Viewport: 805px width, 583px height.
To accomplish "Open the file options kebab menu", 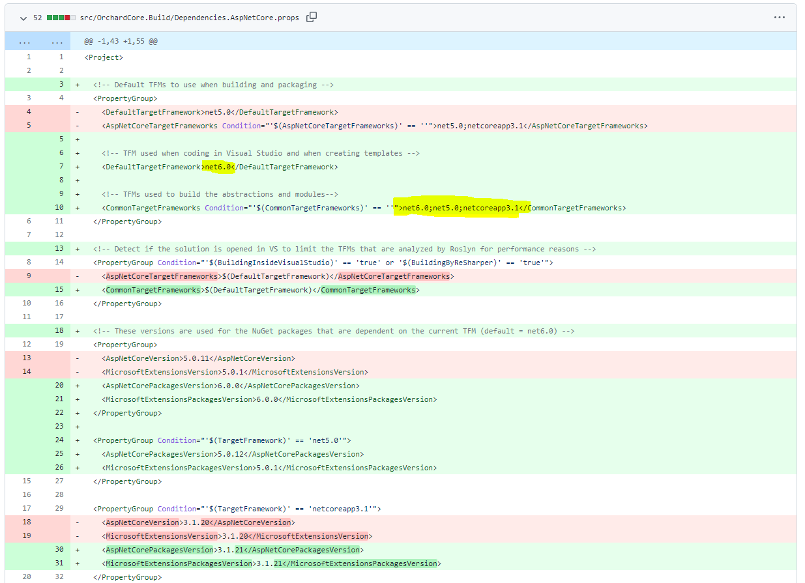I will pos(779,18).
